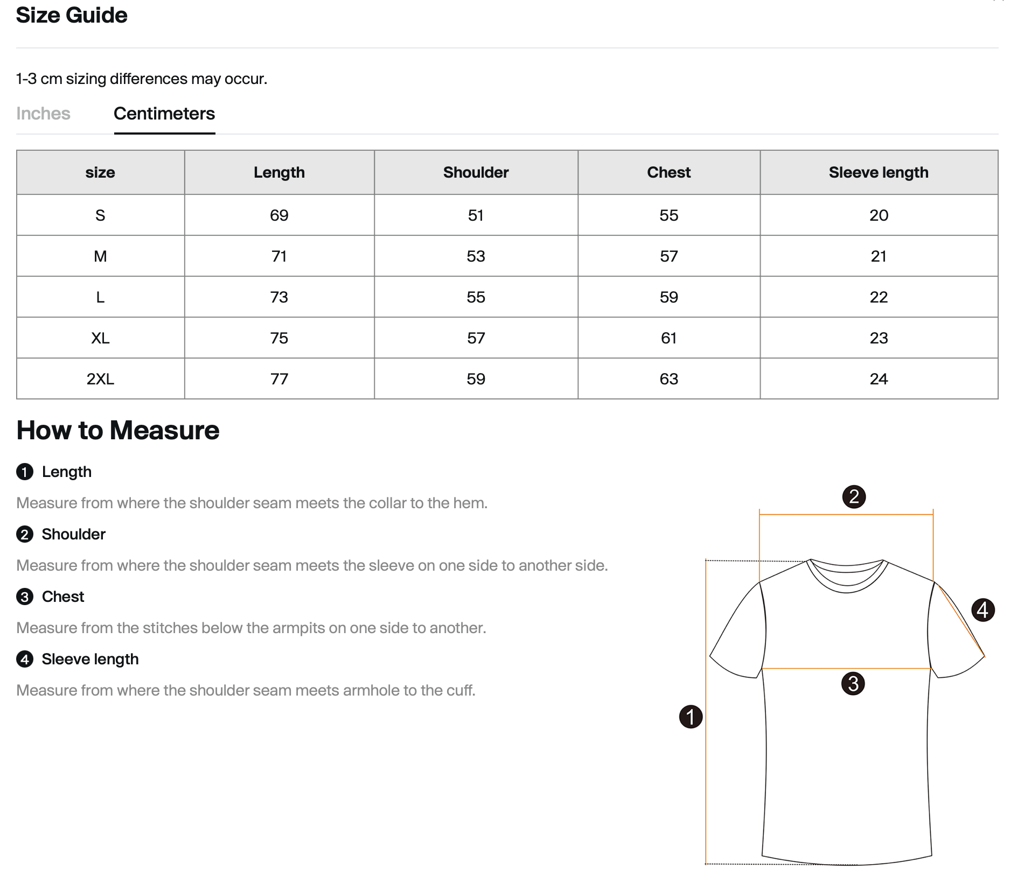Click the number 2 Shoulder list icon

25,535
